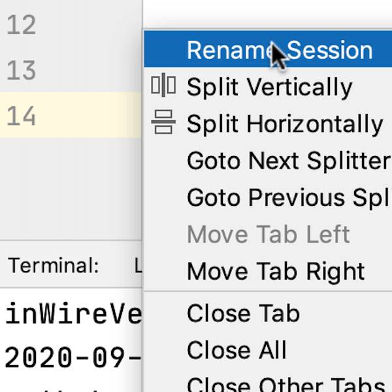Viewport: 392px width, 392px height.
Task: Click the terminal line starting with 2020-09-
Action: [73, 357]
